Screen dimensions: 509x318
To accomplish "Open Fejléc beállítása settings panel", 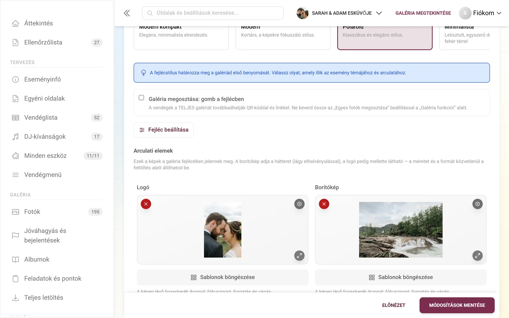I will pyautogui.click(x=164, y=130).
